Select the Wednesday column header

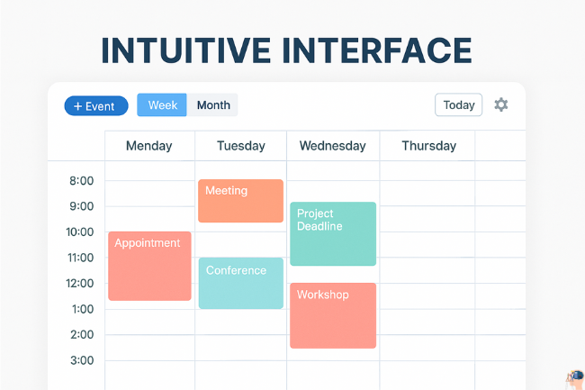coord(332,146)
